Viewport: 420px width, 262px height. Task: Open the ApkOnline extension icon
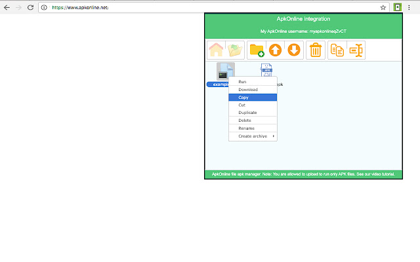tap(397, 7)
